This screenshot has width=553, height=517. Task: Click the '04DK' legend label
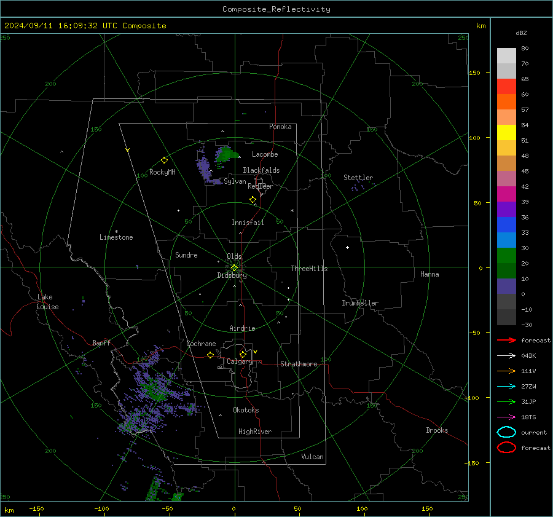(x=528, y=356)
